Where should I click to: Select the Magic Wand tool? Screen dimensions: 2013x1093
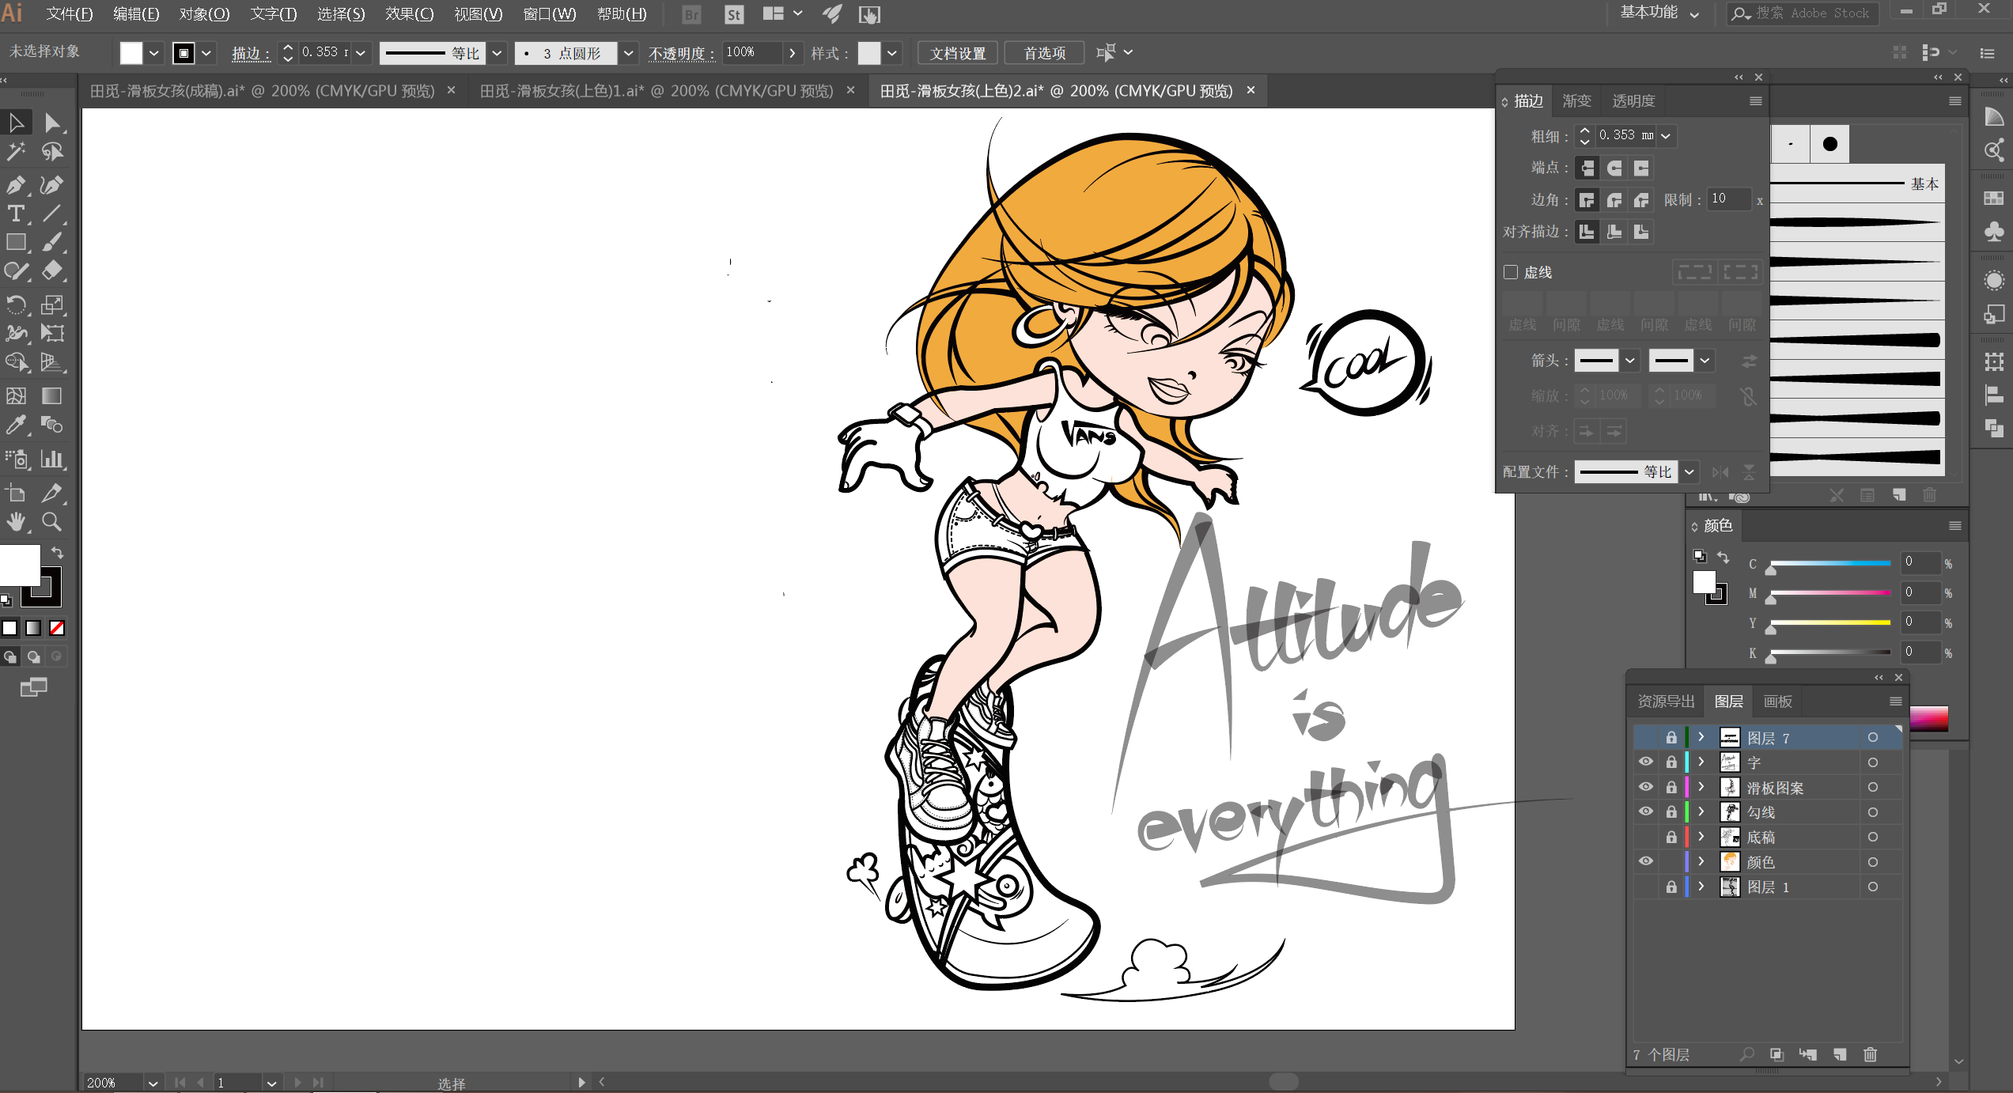[x=15, y=151]
